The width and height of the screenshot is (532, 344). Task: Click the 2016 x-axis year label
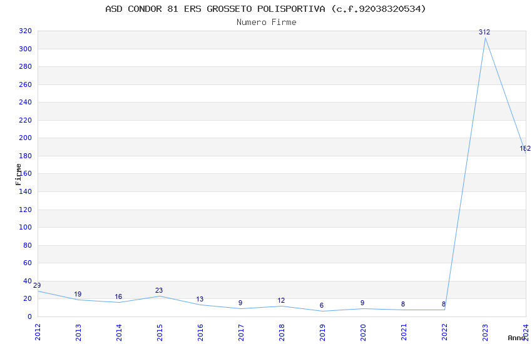point(200,332)
